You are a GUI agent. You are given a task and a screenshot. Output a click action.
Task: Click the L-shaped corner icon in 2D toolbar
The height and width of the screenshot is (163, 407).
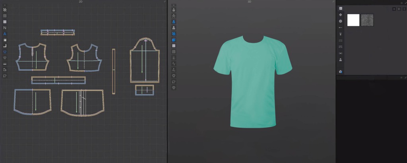point(5,46)
